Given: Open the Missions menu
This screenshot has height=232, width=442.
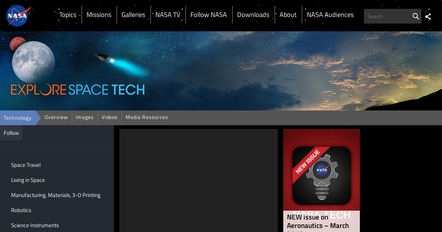Looking at the screenshot, I should [x=99, y=15].
